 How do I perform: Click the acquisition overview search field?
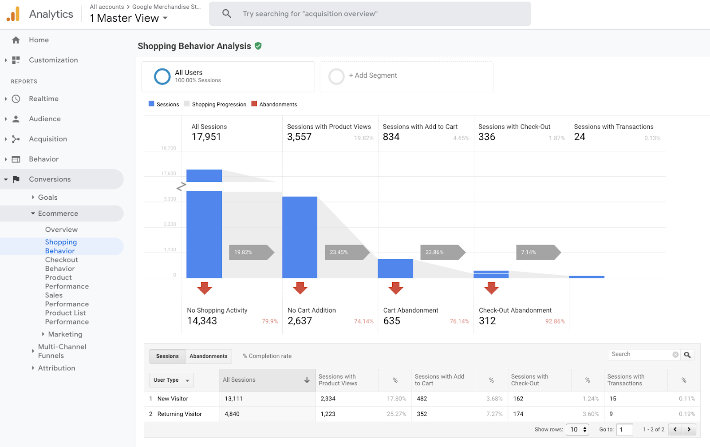(370, 13)
